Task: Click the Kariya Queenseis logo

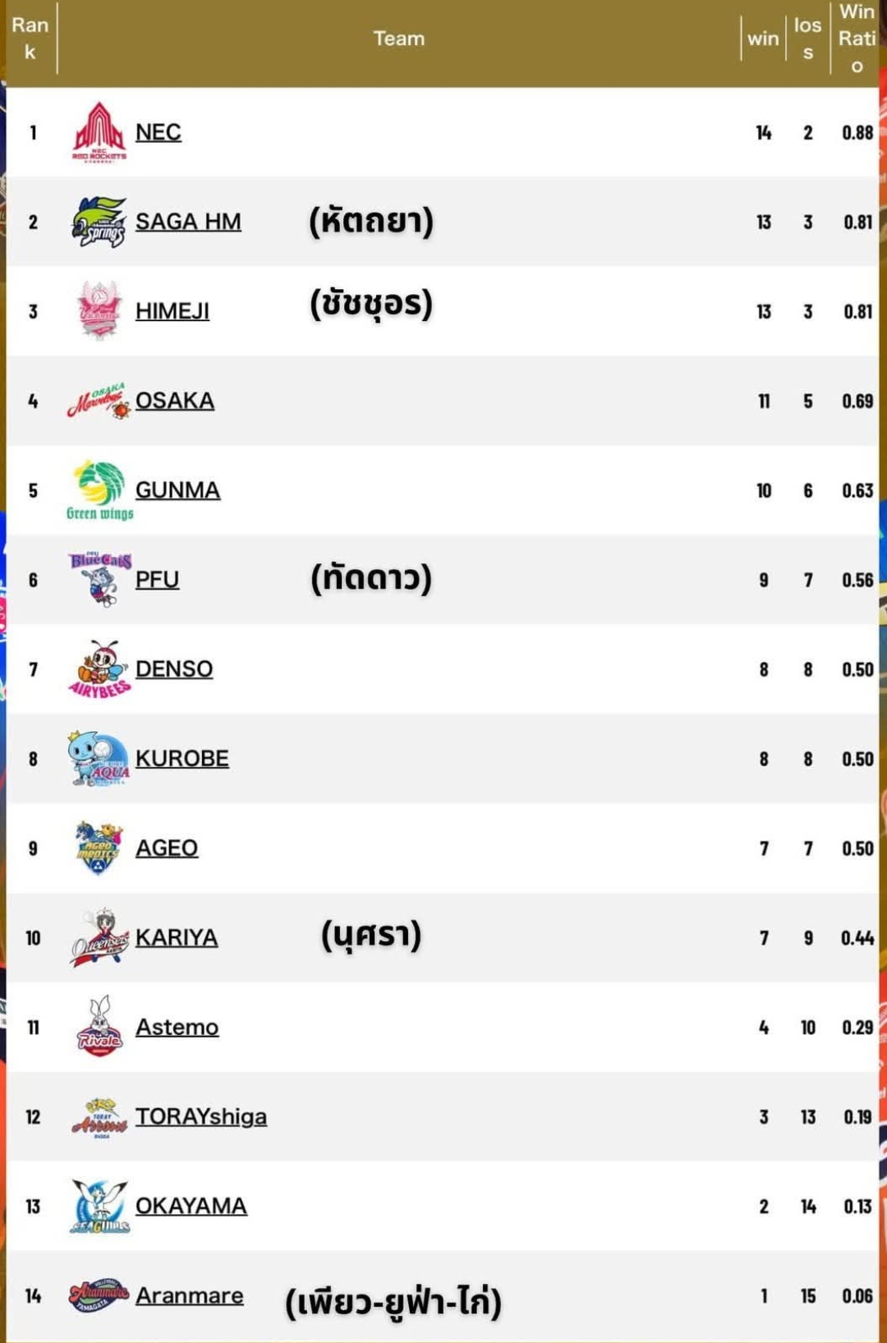Action: click(x=99, y=938)
